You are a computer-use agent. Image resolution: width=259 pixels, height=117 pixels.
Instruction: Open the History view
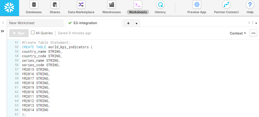(x=160, y=8)
